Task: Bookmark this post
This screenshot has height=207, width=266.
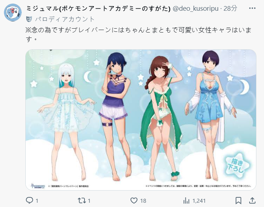Action: pos(238,201)
